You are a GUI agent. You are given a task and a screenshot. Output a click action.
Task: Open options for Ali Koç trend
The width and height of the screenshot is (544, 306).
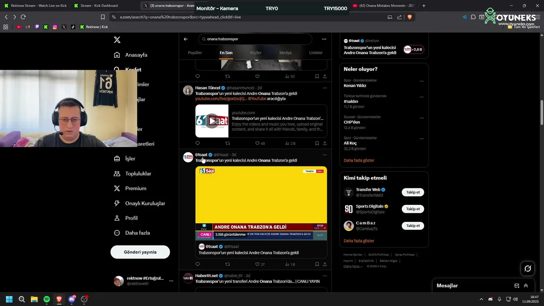click(422, 139)
